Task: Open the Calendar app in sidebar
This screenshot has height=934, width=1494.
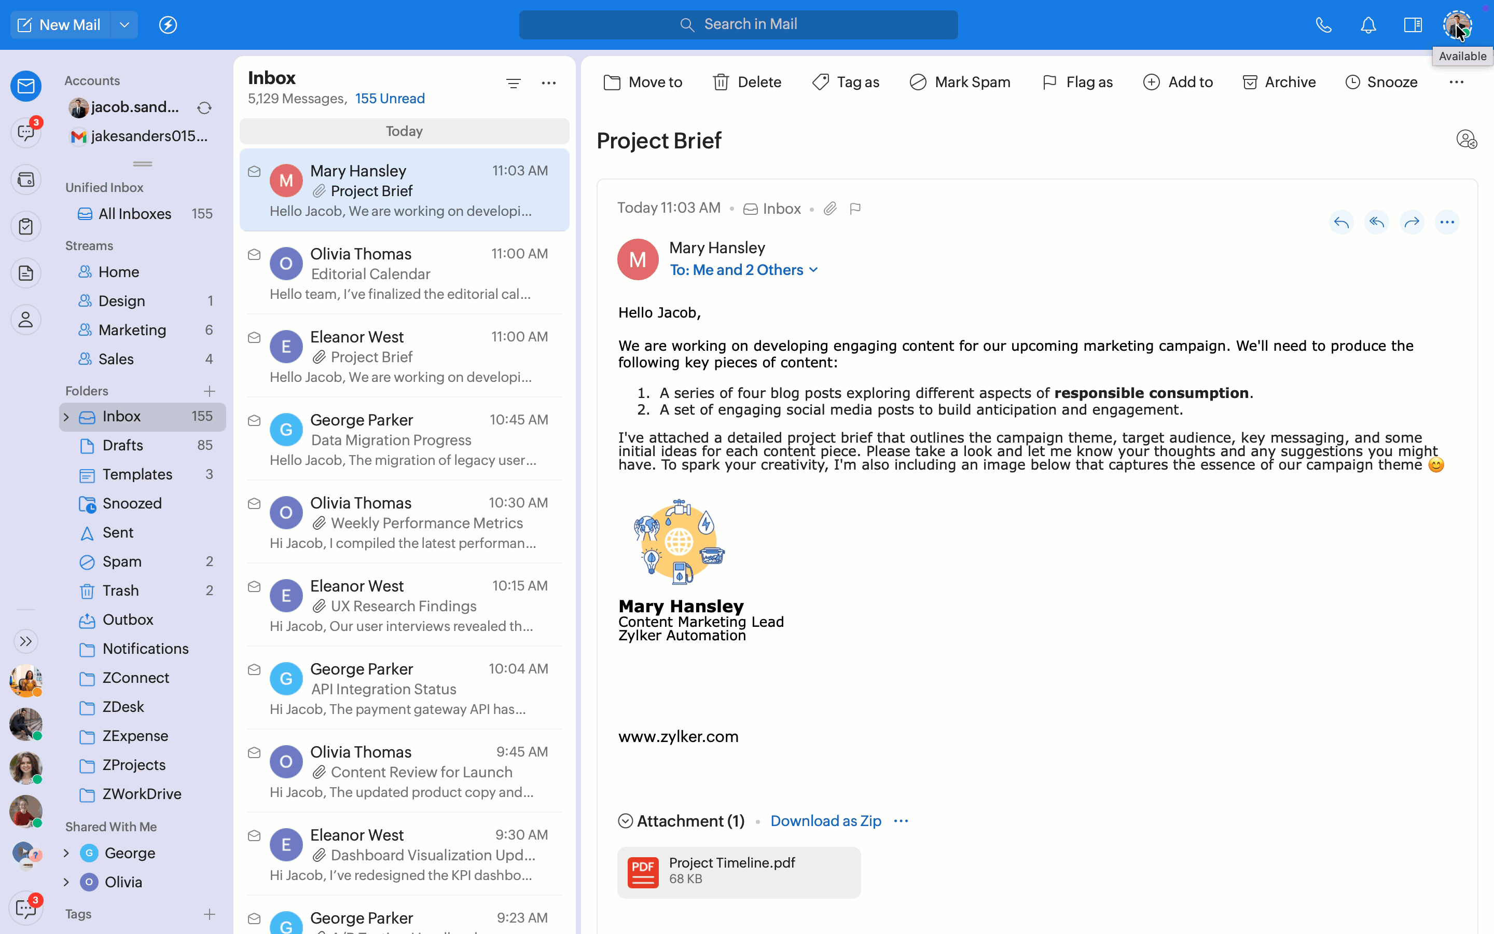Action: pos(26,180)
